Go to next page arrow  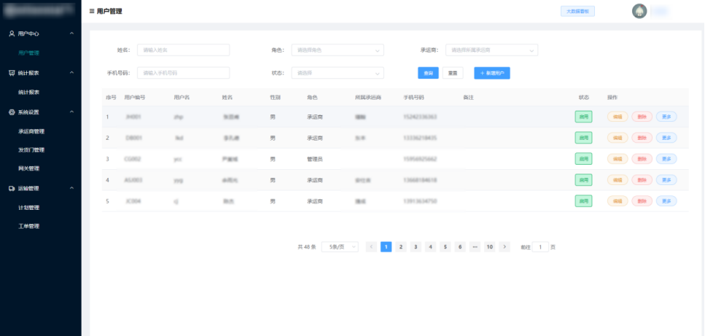tap(505, 247)
